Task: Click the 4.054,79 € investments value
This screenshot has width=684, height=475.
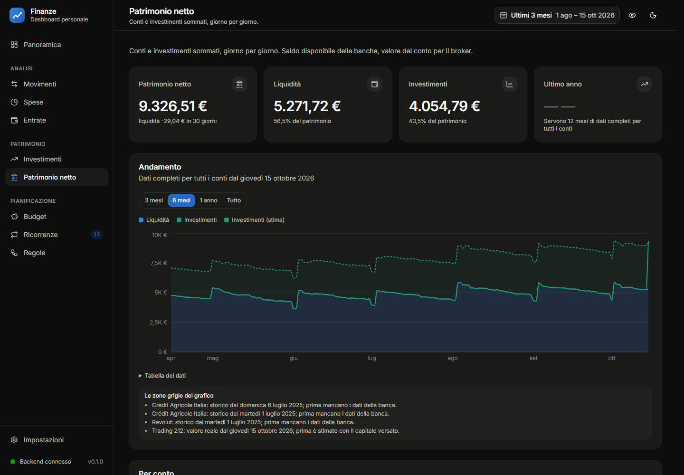Action: [x=445, y=106]
